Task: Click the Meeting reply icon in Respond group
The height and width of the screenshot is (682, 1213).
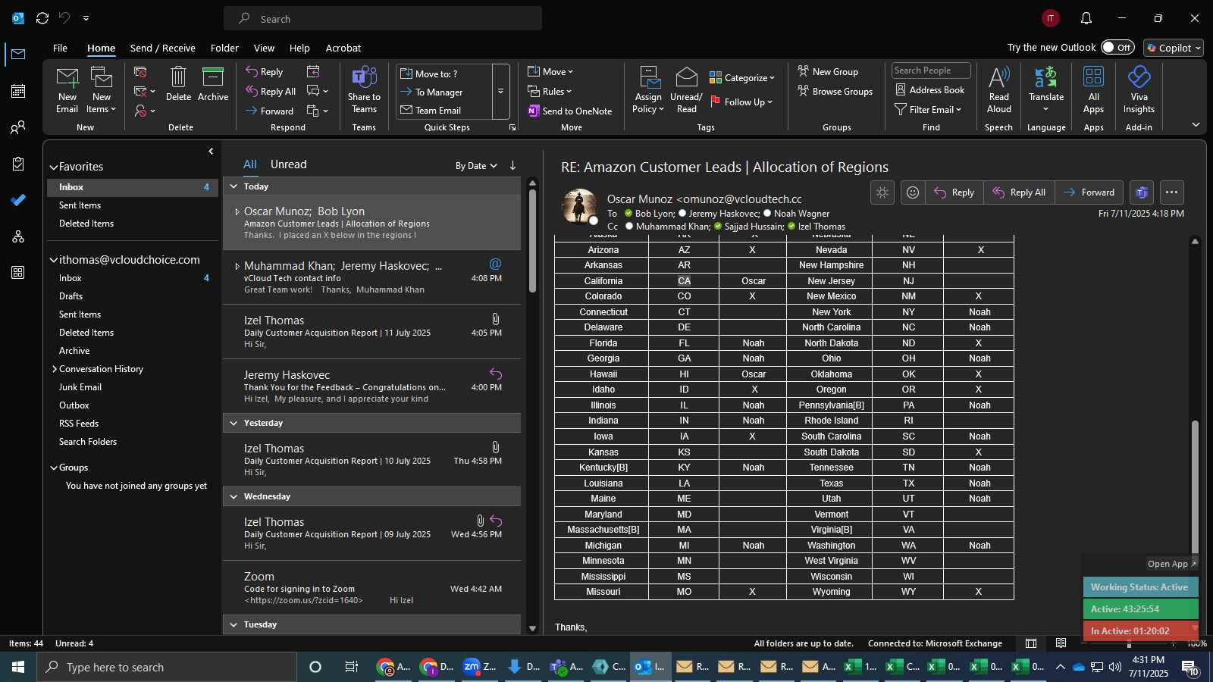Action: (313, 71)
